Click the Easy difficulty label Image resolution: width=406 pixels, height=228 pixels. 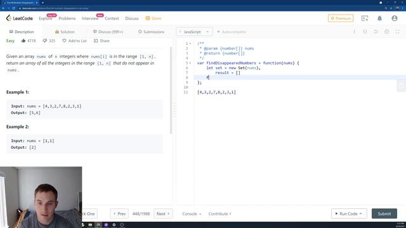[x=10, y=41]
